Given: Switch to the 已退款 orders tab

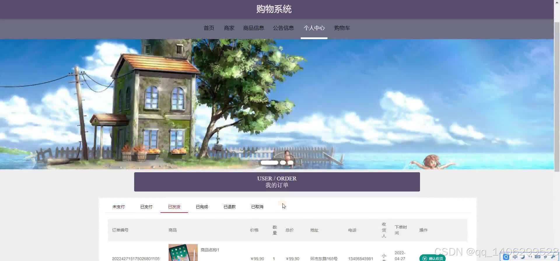Looking at the screenshot, I should coord(230,207).
